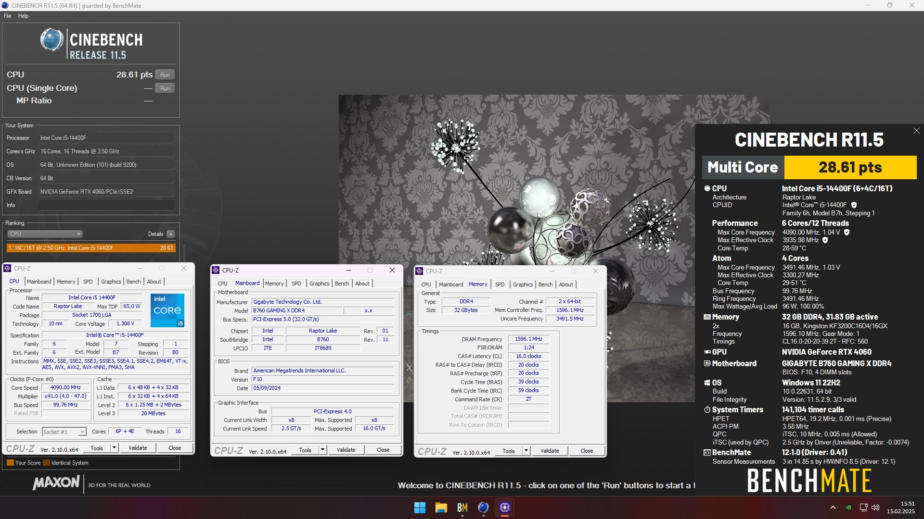Click the Level 3 cache 20 MBytes value
This screenshot has height=519, width=924.
[x=153, y=413]
